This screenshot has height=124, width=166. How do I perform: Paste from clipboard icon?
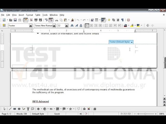pos(66,20)
